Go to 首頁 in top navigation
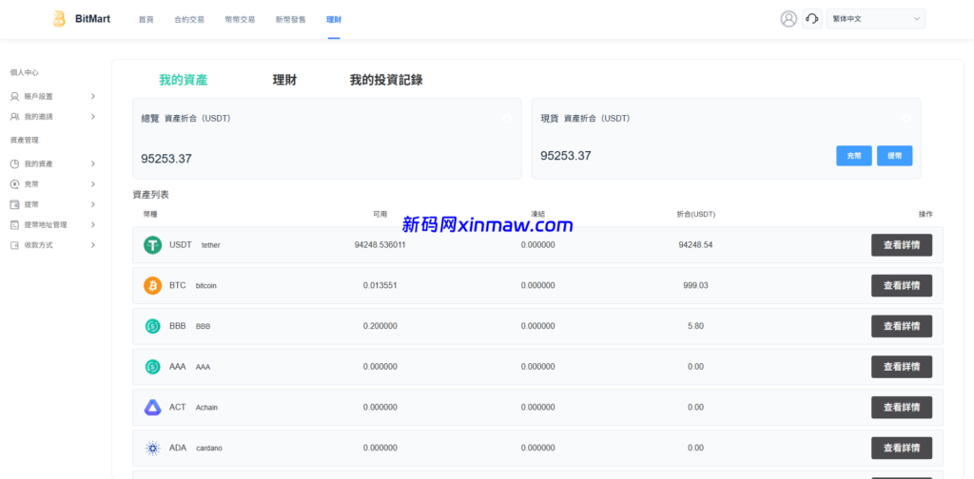 point(146,19)
